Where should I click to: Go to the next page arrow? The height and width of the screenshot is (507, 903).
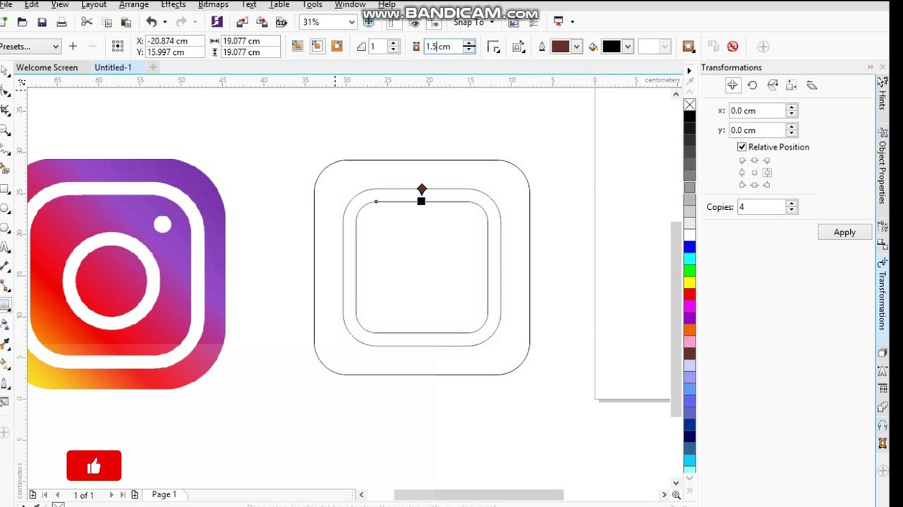pos(111,495)
